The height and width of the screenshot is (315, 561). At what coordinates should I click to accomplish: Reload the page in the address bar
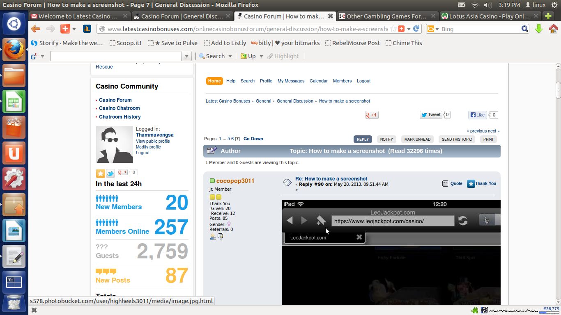coord(416,29)
